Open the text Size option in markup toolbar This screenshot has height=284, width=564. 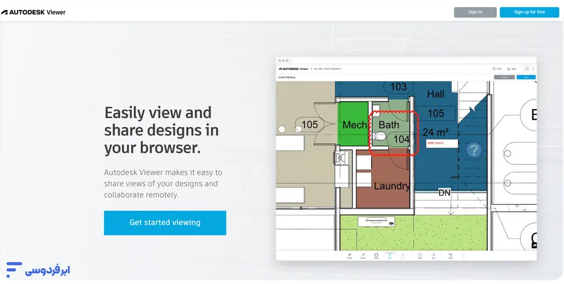point(433,256)
